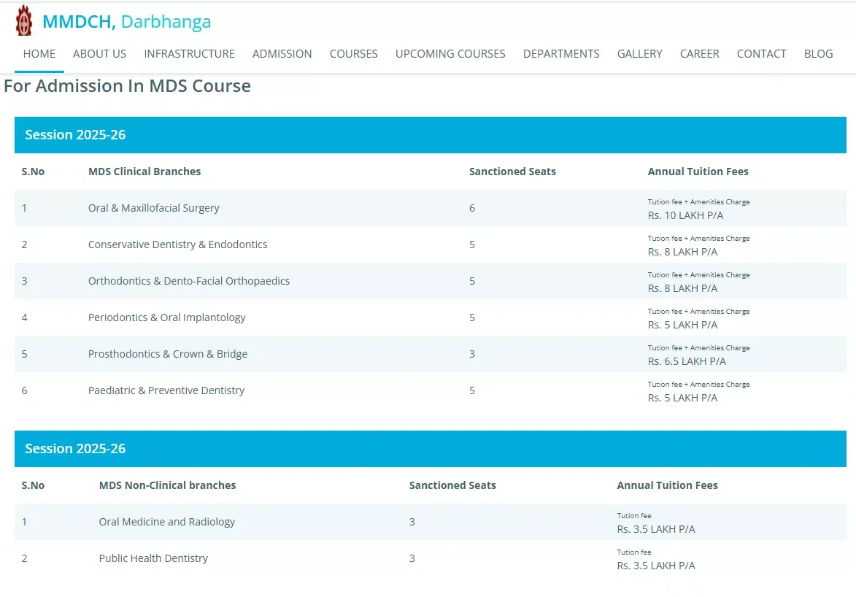The width and height of the screenshot is (856, 597).
Task: Select the Oral & Maxillofacial Surgery row
Action: (x=154, y=208)
